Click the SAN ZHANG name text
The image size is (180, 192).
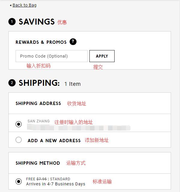coord(39,121)
